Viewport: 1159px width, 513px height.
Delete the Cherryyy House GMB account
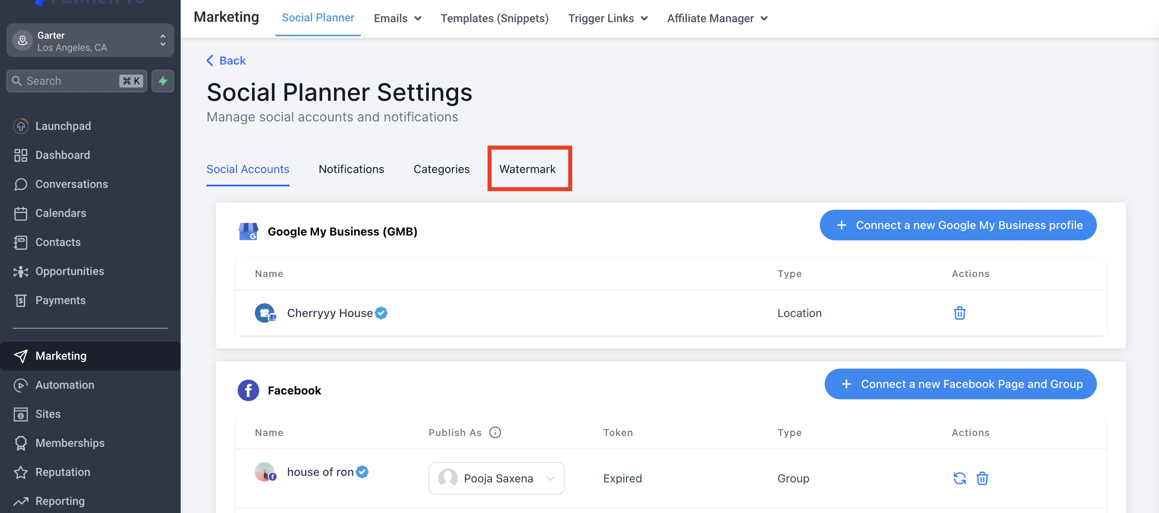pyautogui.click(x=959, y=313)
